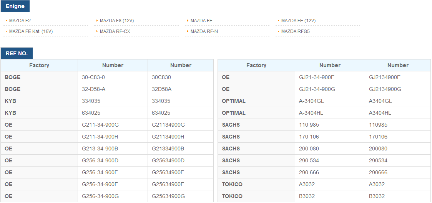Select the number 200080
Image resolution: width=432 pixels, height=203 pixels.
[x=378, y=149]
